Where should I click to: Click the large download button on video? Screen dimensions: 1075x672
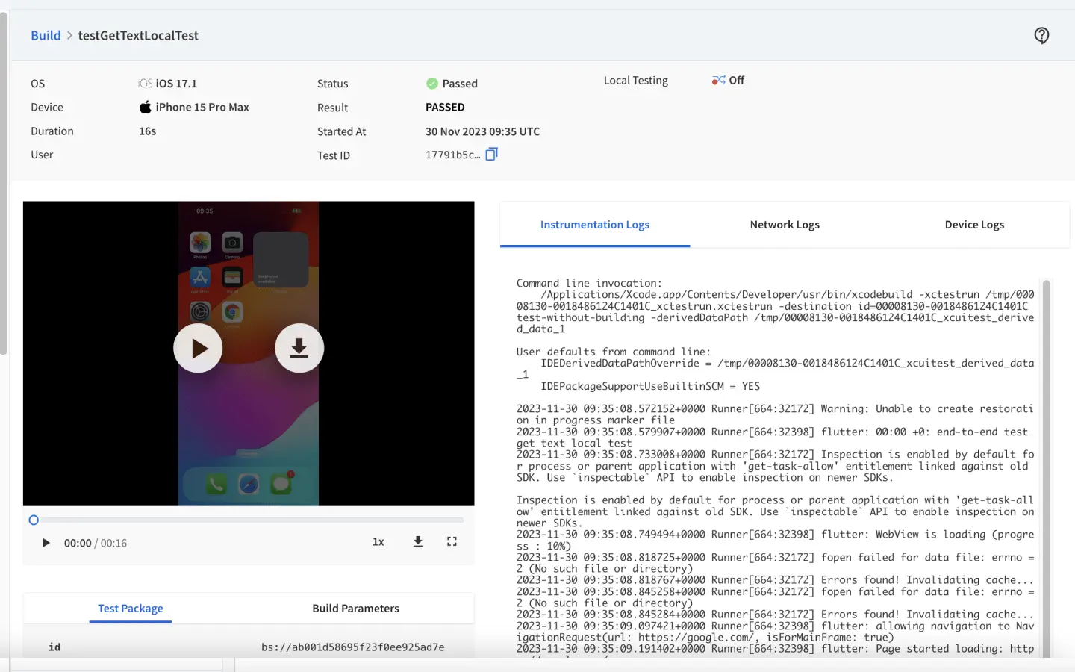(299, 348)
